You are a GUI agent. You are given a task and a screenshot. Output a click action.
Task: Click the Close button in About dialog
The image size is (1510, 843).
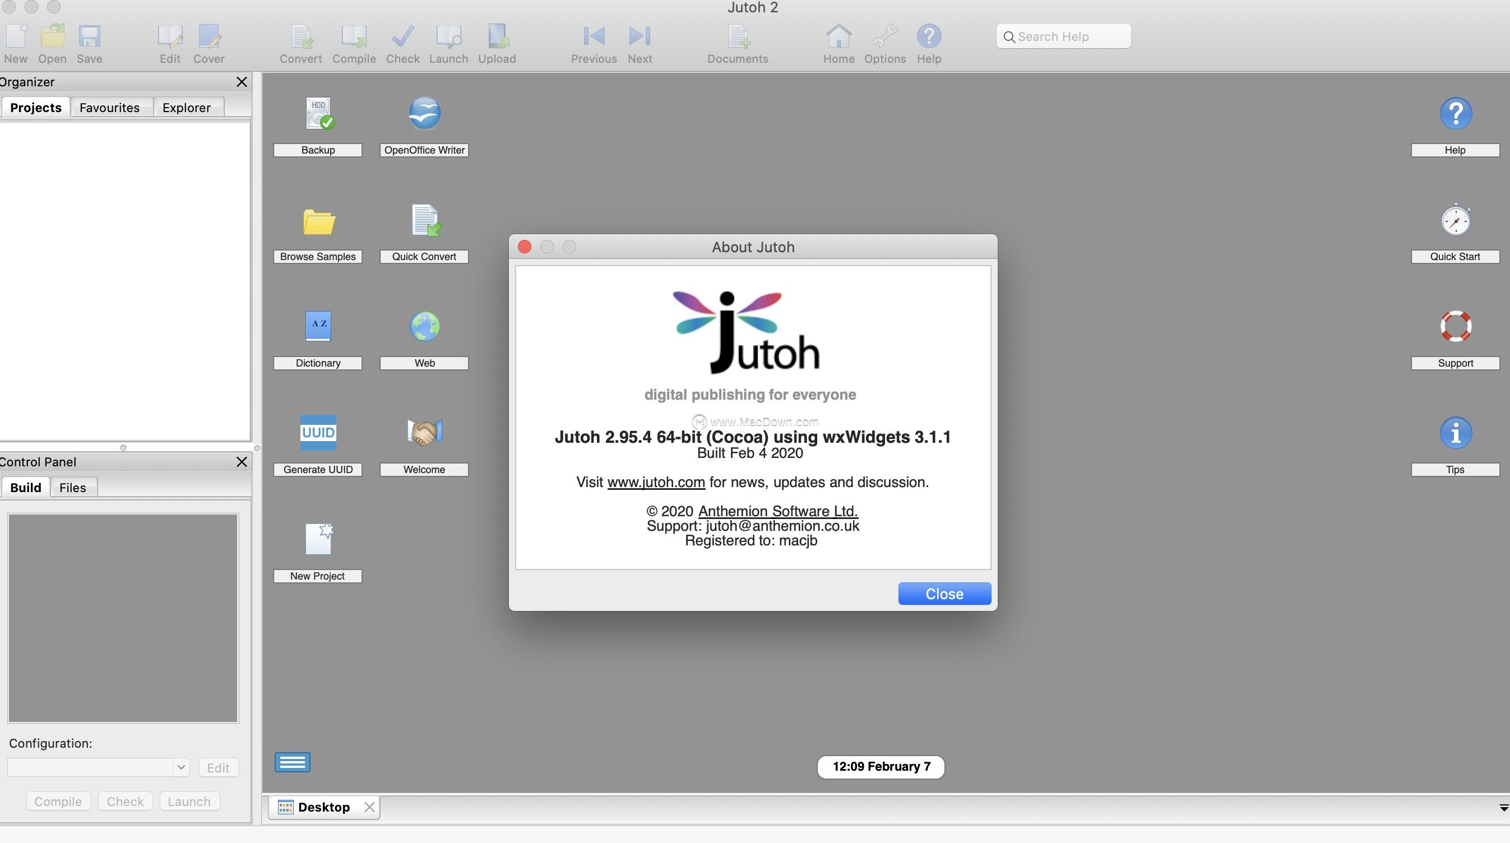(944, 593)
